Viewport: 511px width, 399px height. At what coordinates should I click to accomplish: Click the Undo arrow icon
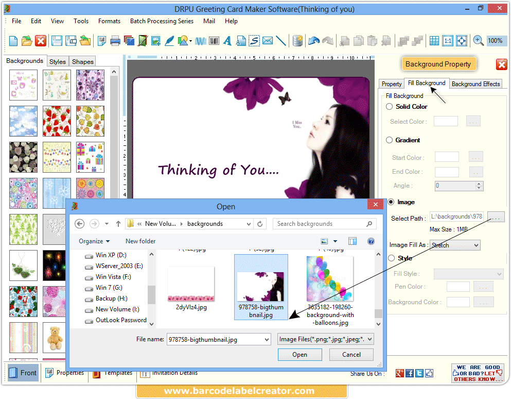[x=313, y=40]
